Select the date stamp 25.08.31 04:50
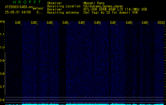This screenshot has width=166, height=105. pyautogui.click(x=18, y=12)
